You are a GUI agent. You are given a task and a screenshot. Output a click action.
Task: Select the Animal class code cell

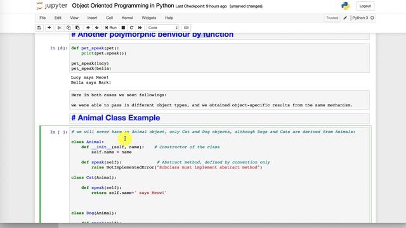pos(219,175)
